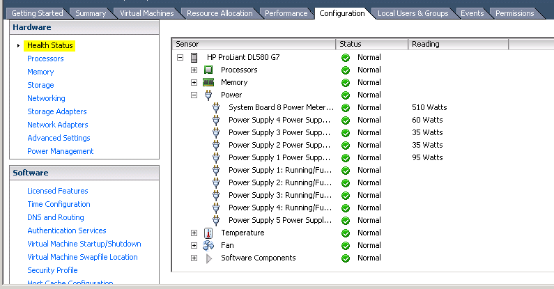Click green status check in System Board 8 row
The width and height of the screenshot is (554, 289).
point(346,108)
